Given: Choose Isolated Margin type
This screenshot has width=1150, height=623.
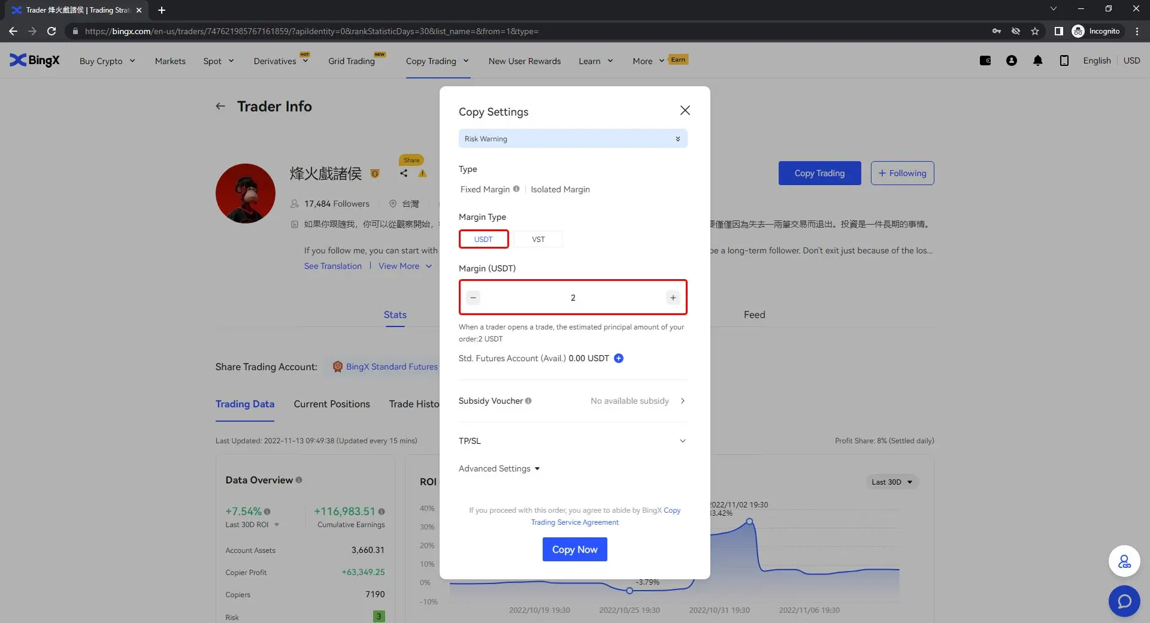Looking at the screenshot, I should (560, 189).
